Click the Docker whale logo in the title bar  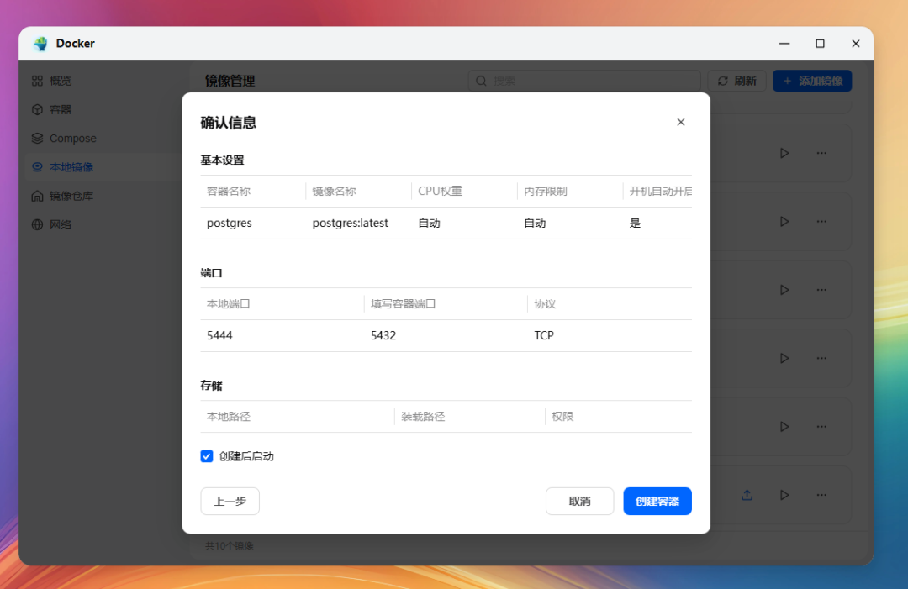[40, 44]
